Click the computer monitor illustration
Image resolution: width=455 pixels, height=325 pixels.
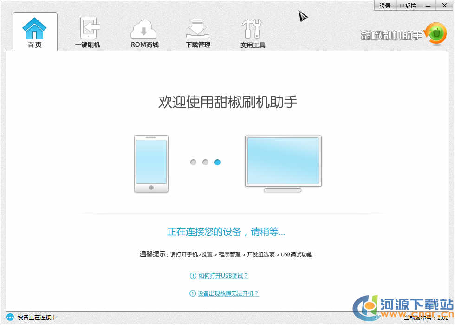point(283,163)
